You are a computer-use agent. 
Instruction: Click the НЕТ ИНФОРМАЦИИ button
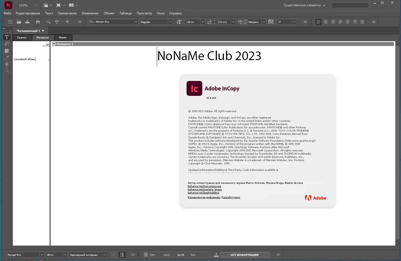[245, 255]
